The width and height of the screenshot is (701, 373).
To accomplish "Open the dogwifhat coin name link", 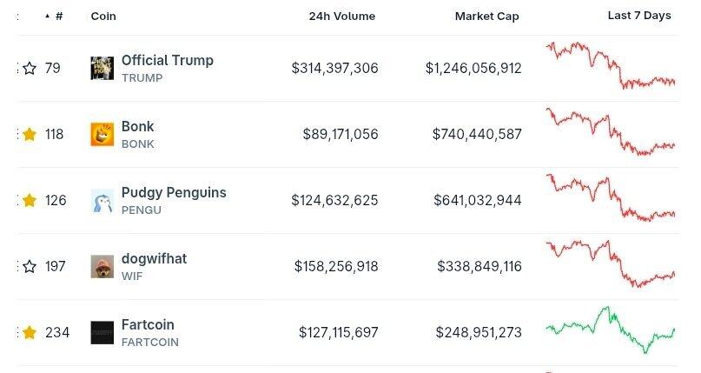I will (x=154, y=258).
